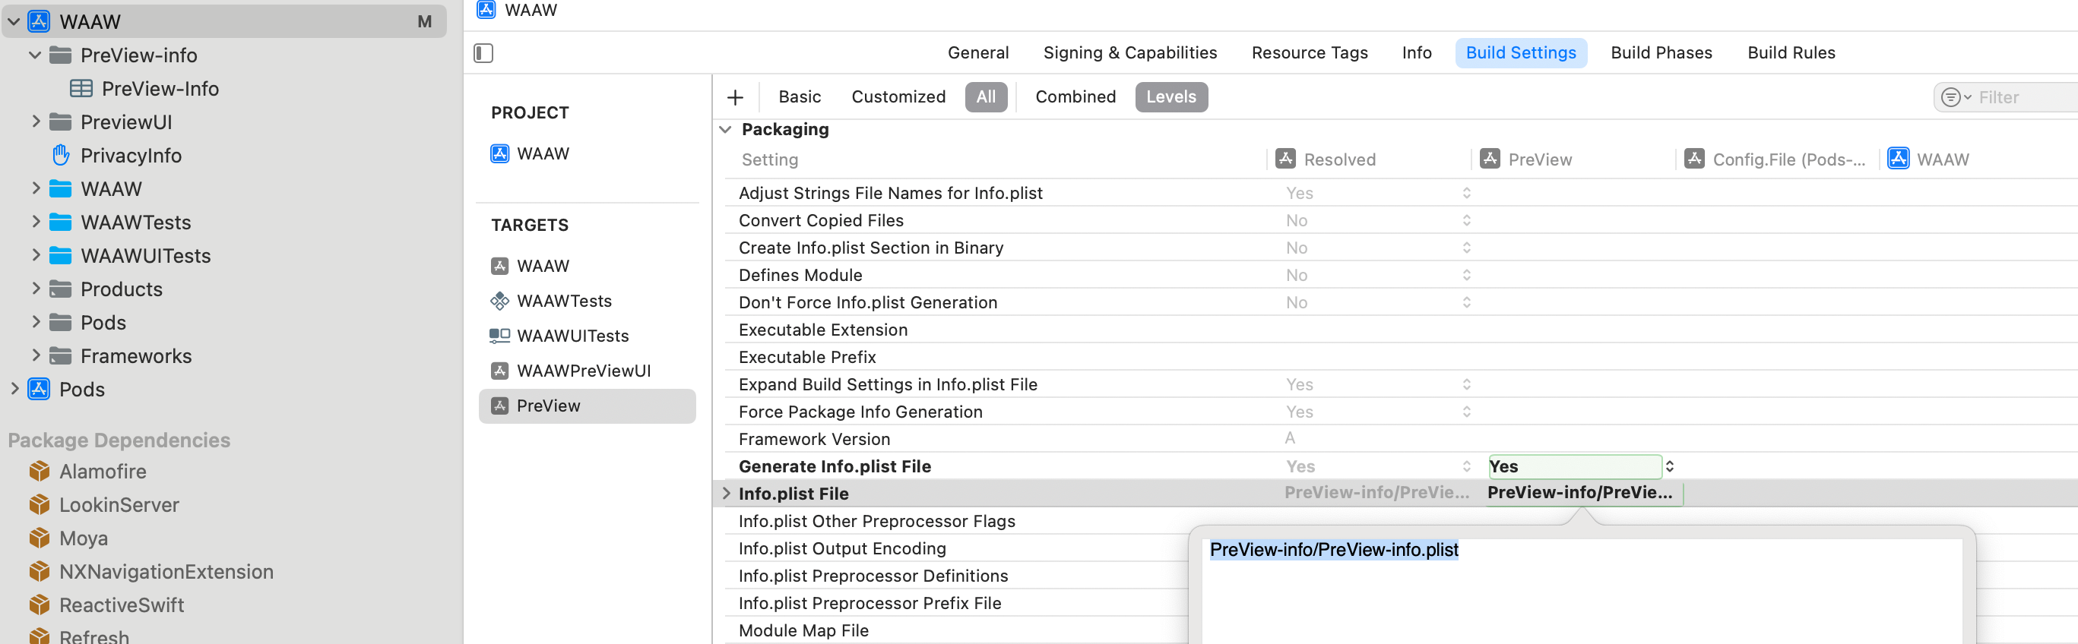
Task: Toggle the All settings filter
Action: (x=986, y=97)
